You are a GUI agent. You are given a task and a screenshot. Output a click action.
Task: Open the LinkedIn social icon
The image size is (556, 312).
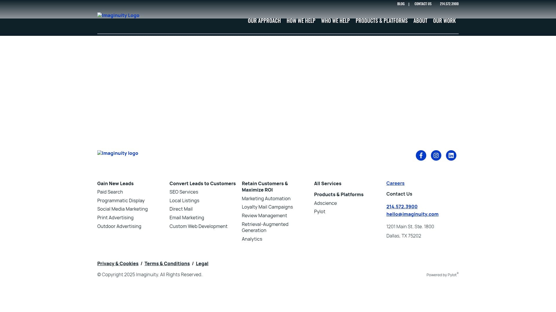(451, 155)
